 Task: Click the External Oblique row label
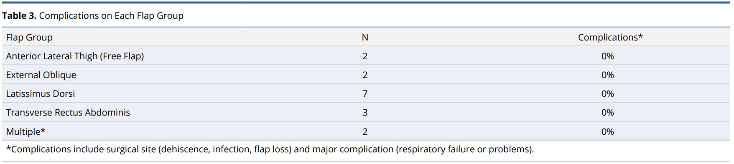[x=41, y=75]
